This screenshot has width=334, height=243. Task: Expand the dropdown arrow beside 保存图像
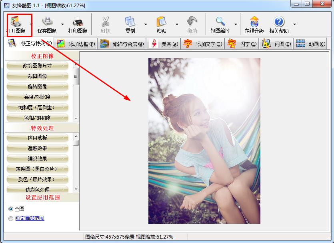coord(63,24)
